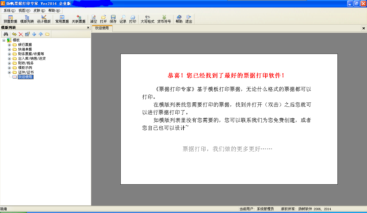Click the application logo icon in title bar

tap(3, 3)
